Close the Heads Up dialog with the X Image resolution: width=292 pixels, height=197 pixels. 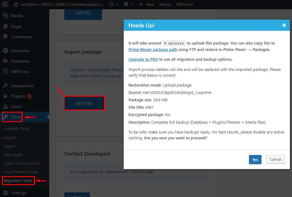click(284, 25)
